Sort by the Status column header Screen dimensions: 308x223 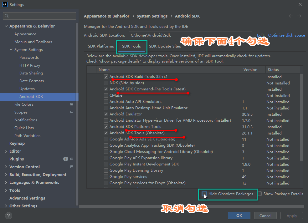click(283, 70)
